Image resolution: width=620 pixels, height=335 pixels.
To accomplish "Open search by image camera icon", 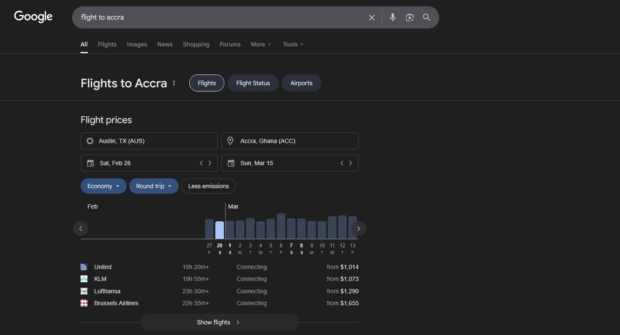I will pyautogui.click(x=410, y=17).
